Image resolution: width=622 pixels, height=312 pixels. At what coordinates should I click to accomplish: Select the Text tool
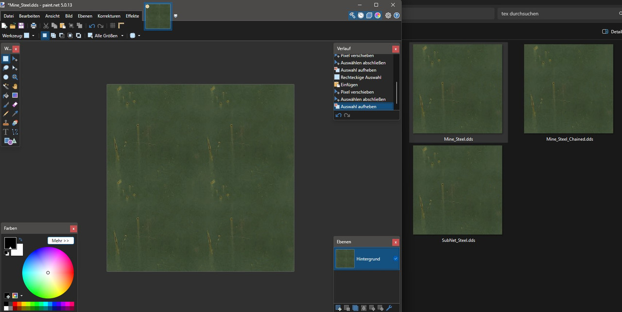pyautogui.click(x=6, y=132)
